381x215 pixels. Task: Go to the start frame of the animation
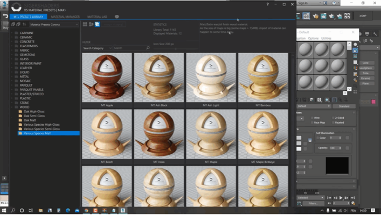(x=329, y=198)
